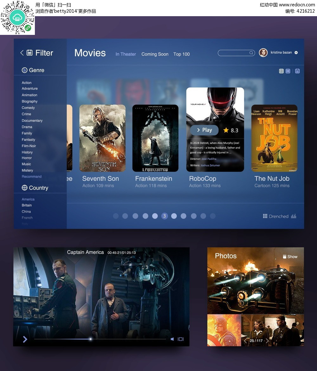Filter by Music genre
Viewport: 317px width, 371px height.
click(26, 164)
